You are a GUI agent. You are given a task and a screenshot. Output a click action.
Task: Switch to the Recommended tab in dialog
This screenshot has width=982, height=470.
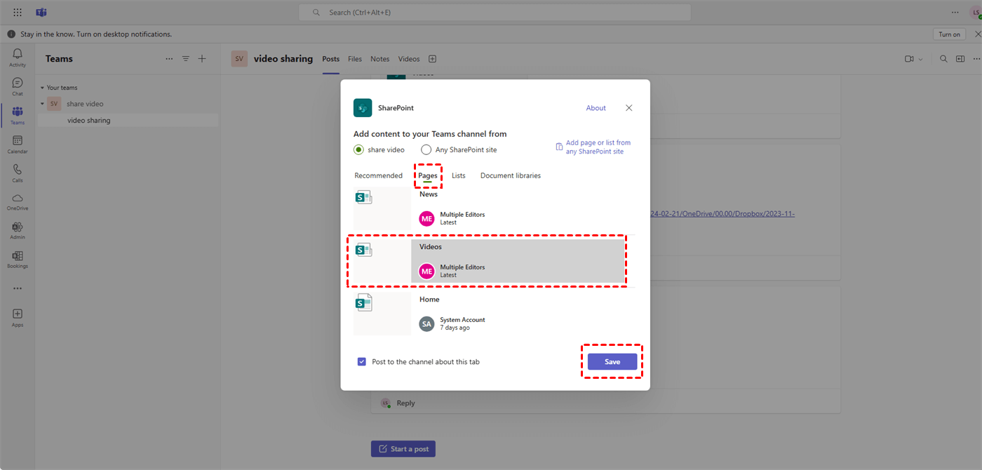(x=378, y=175)
